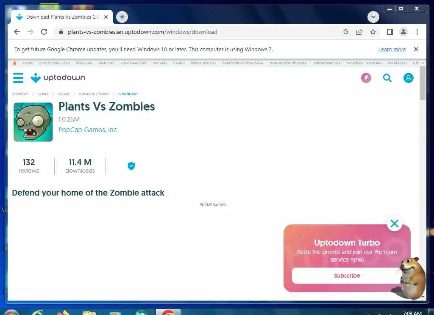This screenshot has height=315, width=434.
Task: Open the EXPLORERPATCHER link
Action: [327, 63]
